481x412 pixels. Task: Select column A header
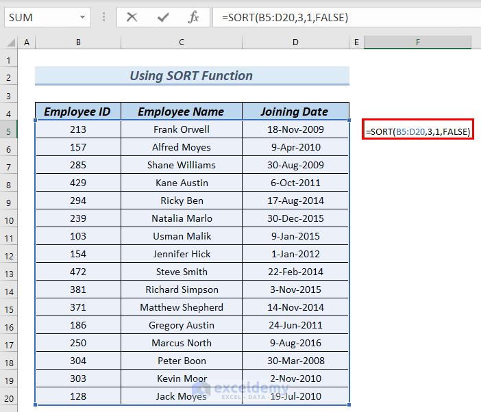pos(27,42)
